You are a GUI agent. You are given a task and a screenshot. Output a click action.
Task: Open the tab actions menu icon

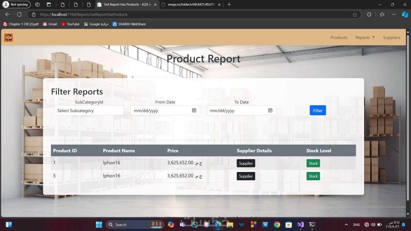[x=49, y=4]
